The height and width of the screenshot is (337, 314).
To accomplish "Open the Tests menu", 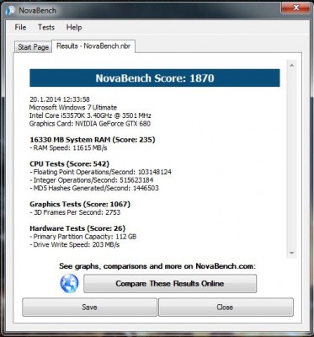I will point(46,27).
